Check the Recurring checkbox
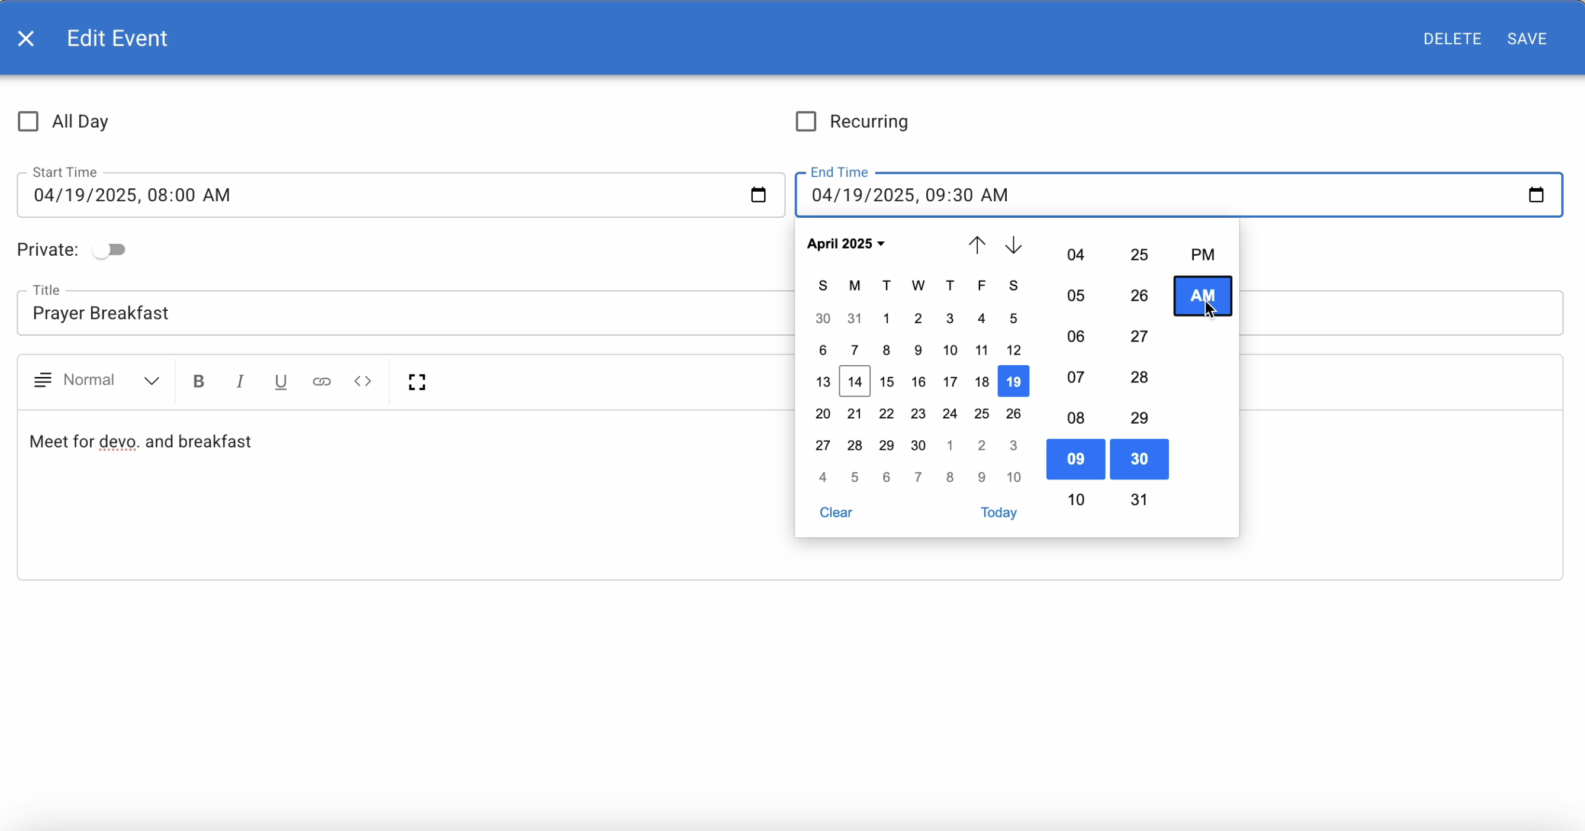The image size is (1585, 831). click(806, 122)
